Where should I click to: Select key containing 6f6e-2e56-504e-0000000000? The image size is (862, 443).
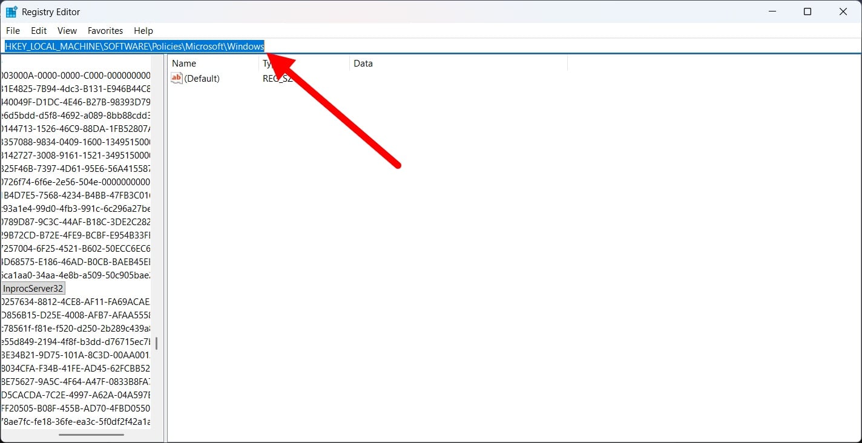(x=76, y=182)
